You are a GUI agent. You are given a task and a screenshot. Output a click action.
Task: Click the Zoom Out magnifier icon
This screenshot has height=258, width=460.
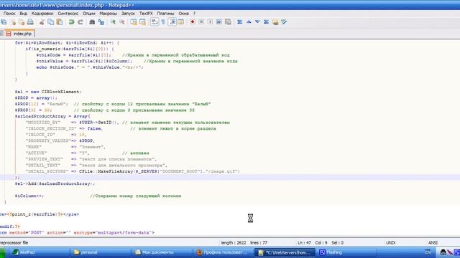coord(121,22)
